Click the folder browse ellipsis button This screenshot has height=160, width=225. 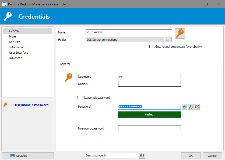[x=168, y=40]
